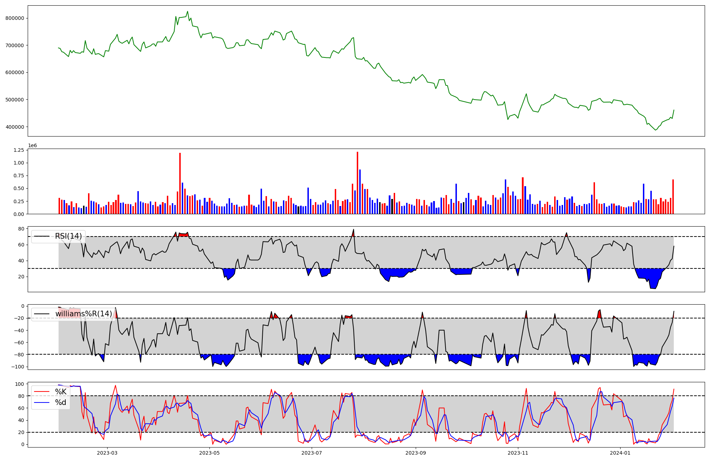710x461 pixels.
Task: Select the 2023-09 date tick label
Action: (x=416, y=453)
